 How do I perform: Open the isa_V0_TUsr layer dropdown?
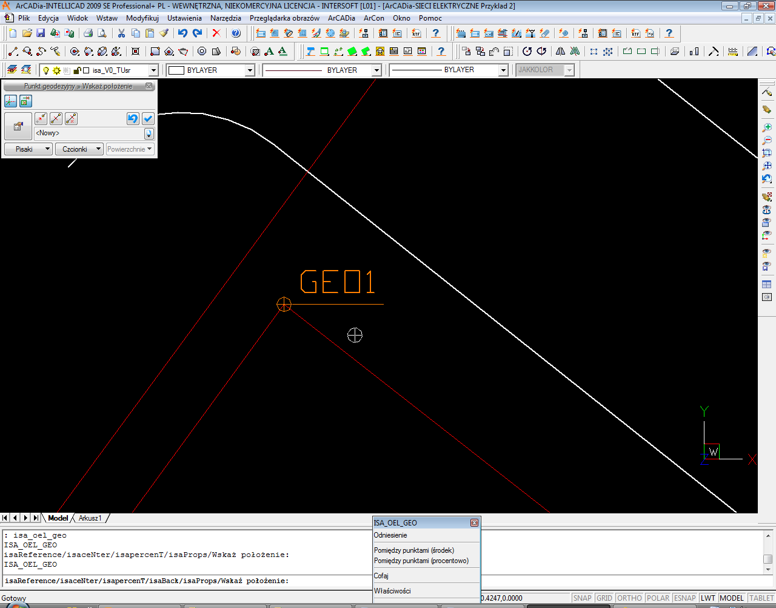[x=153, y=70]
